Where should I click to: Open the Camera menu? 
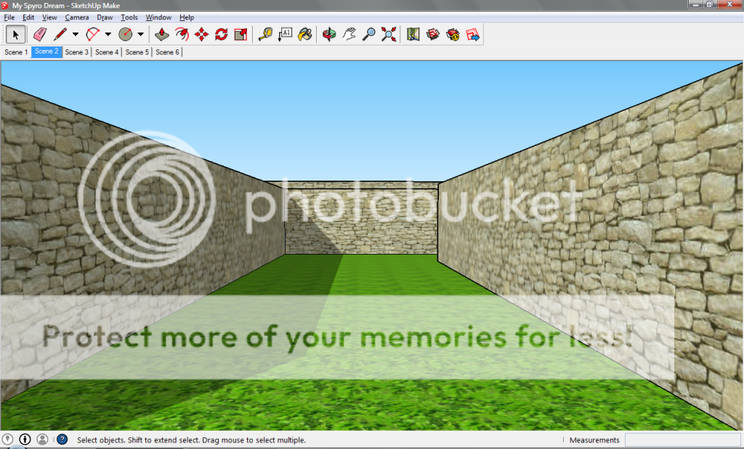click(77, 17)
